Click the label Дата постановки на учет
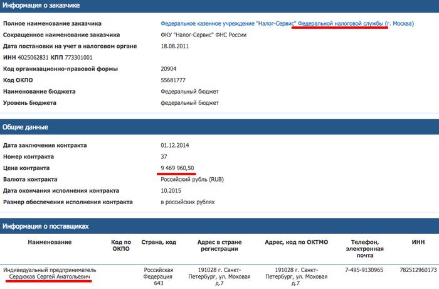The height and width of the screenshot is (289, 439). [70, 46]
